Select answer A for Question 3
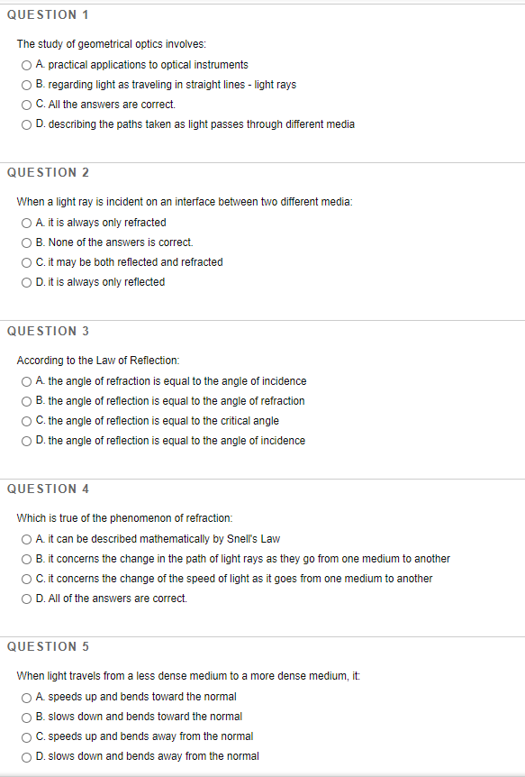This screenshot has height=777, width=525. (26, 380)
